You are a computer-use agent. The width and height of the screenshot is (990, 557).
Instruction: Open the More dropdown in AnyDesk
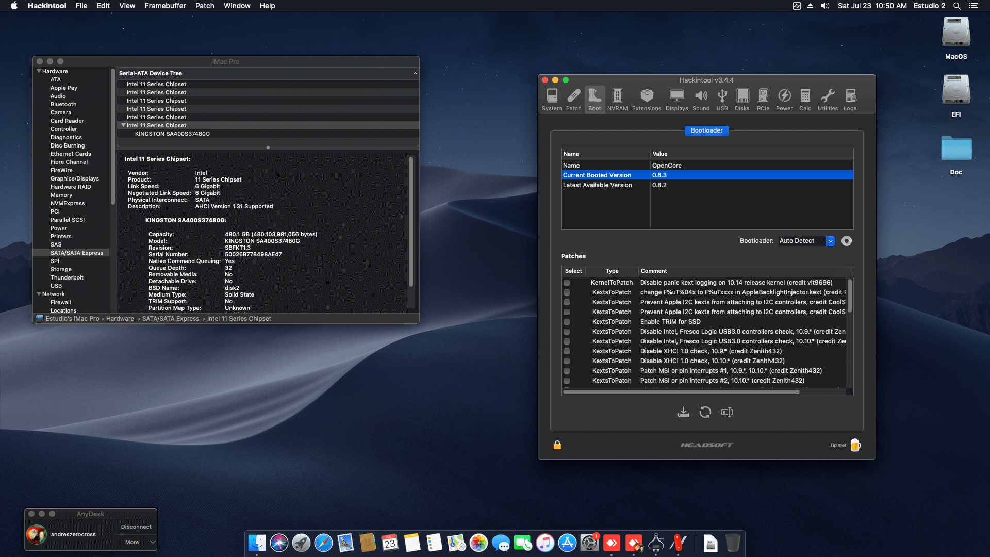point(136,542)
